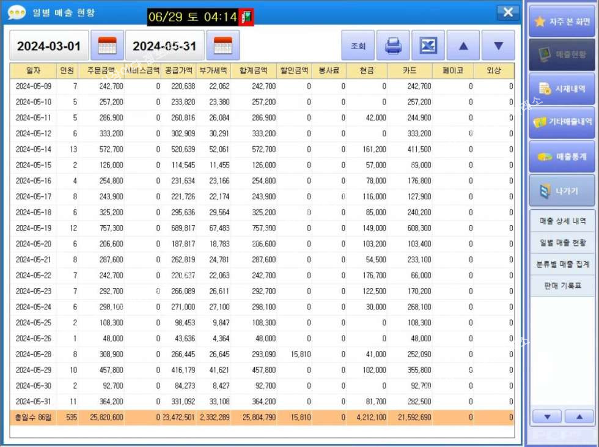Viewport: 599px width, 447px height.
Task: Select the 일별 매출 현황 menu item
Action: [562, 242]
